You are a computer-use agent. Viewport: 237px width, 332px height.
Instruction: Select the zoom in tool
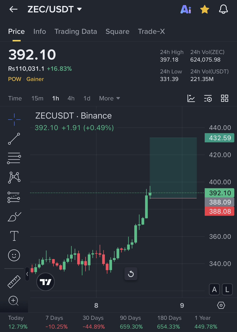(13, 301)
